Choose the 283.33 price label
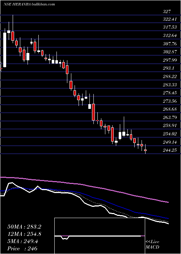This screenshot has height=254, width=181. [x=170, y=85]
